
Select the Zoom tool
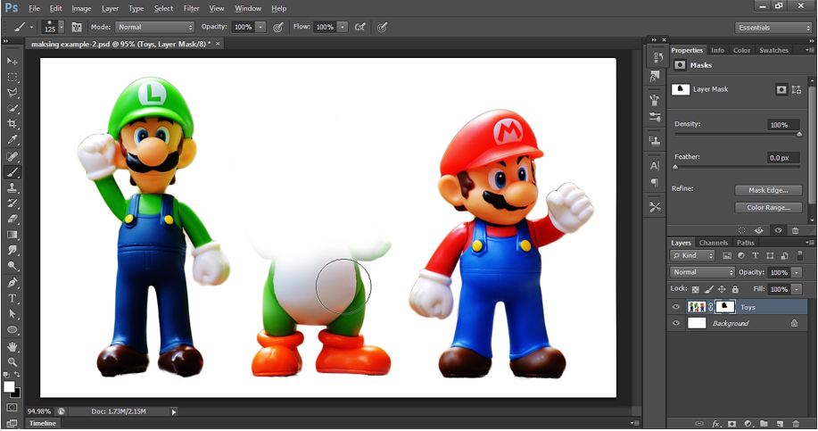(x=12, y=362)
